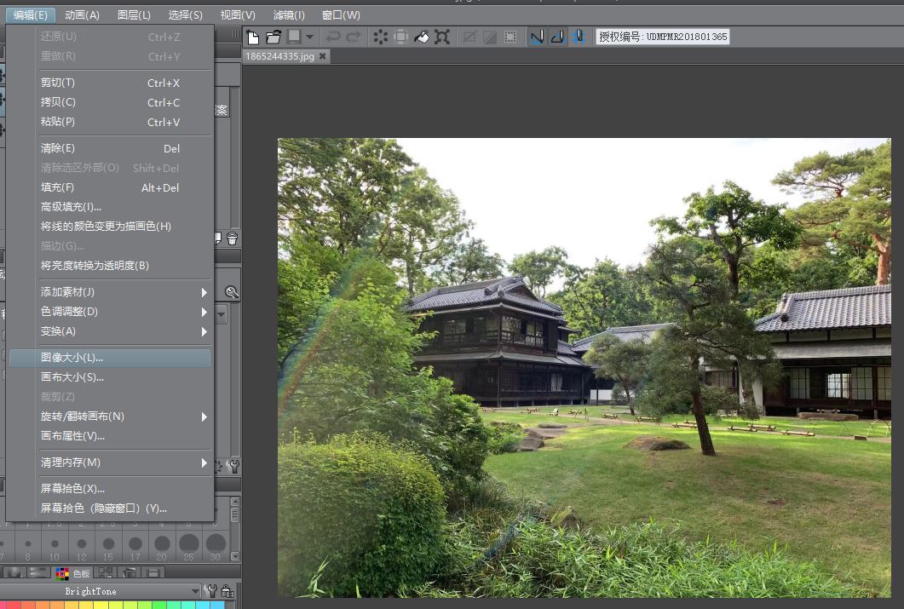
Task: Choose 屏幕拾色(X)... entry
Action: 110,489
